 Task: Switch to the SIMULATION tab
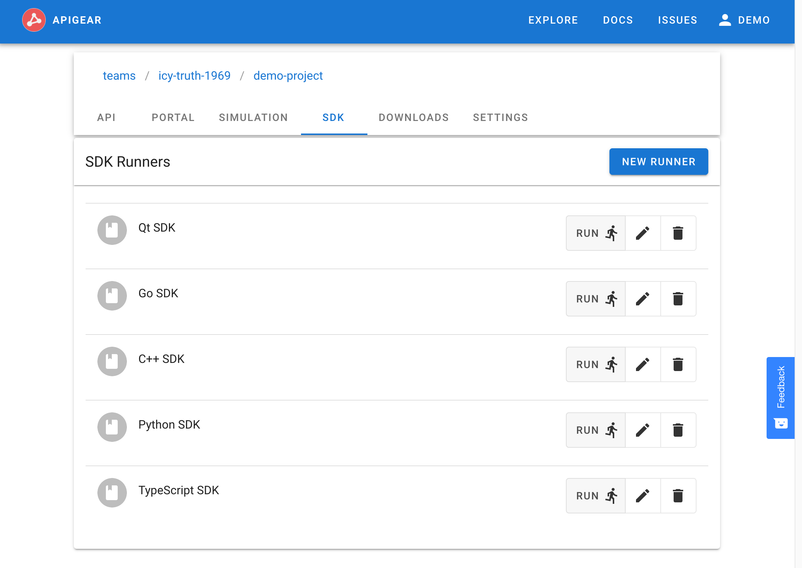click(x=253, y=118)
